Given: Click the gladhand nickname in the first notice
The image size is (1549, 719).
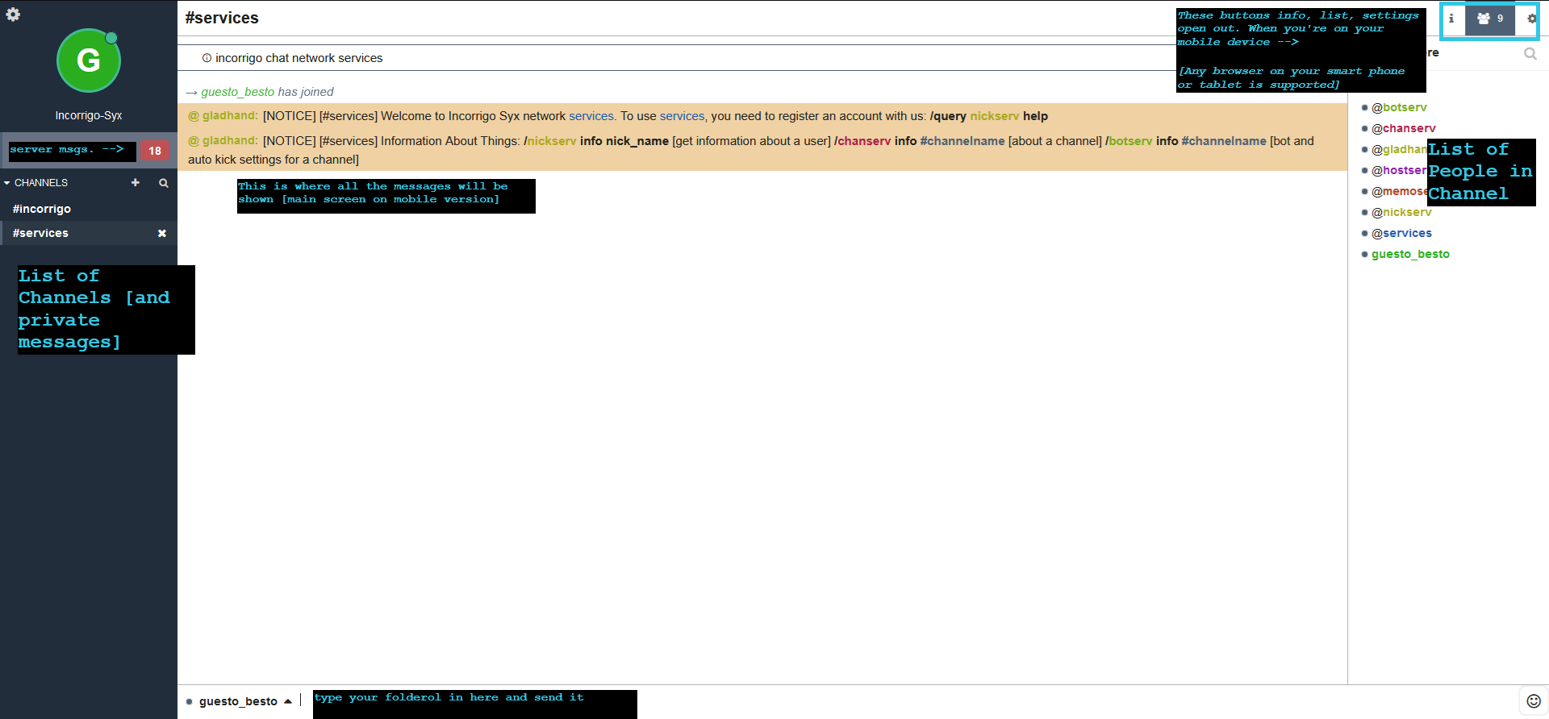Looking at the screenshot, I should point(230,116).
